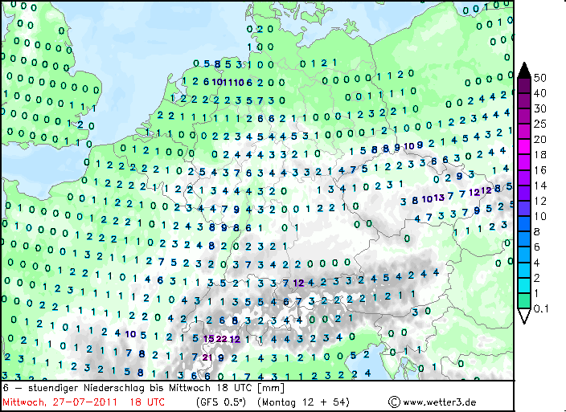This screenshot has height=412, width=566.
Task: Click the purple map value '22'
Action: (222, 339)
